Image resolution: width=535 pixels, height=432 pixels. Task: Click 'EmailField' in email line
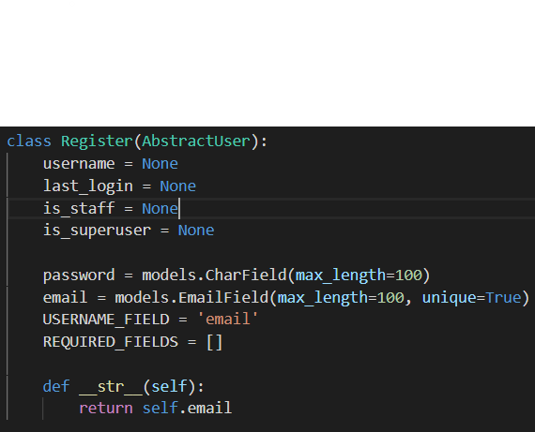[x=223, y=297]
